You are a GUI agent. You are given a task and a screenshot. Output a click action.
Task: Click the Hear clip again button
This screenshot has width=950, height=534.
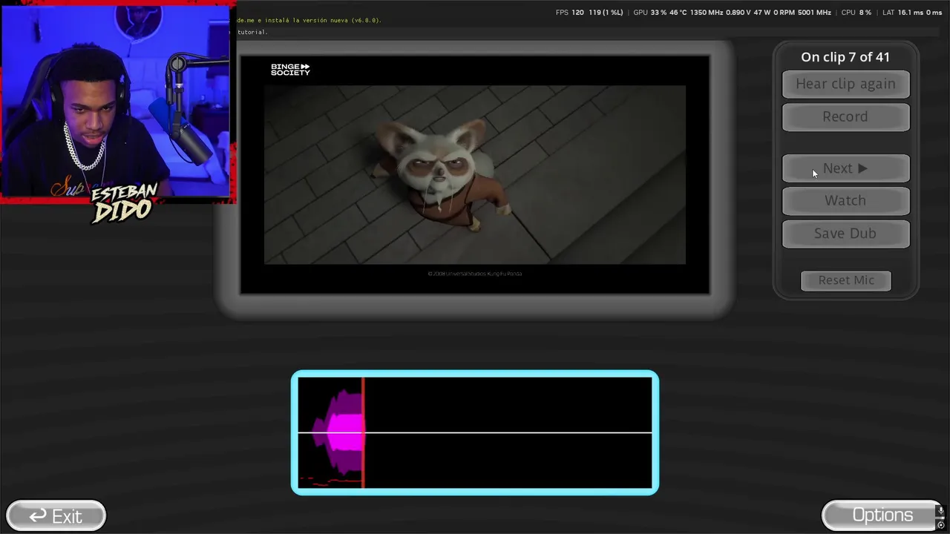point(845,84)
